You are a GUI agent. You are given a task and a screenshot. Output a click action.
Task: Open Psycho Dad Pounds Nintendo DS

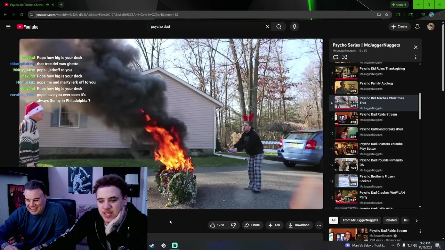coord(374,165)
